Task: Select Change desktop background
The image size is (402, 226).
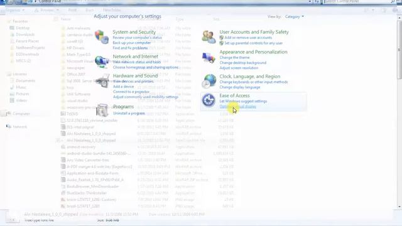Action: (x=243, y=63)
